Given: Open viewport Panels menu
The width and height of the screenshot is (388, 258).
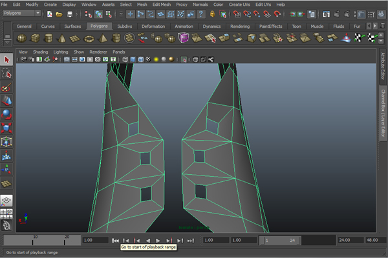Looking at the screenshot, I should click(x=119, y=52).
